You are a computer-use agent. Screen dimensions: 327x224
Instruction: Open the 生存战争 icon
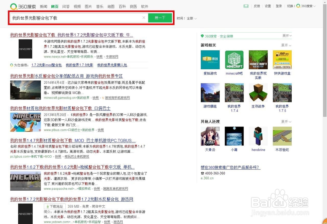[x=258, y=93]
